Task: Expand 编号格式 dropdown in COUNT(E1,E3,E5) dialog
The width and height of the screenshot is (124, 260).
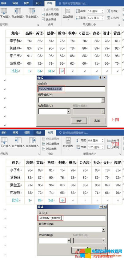Action: tap(103, 100)
